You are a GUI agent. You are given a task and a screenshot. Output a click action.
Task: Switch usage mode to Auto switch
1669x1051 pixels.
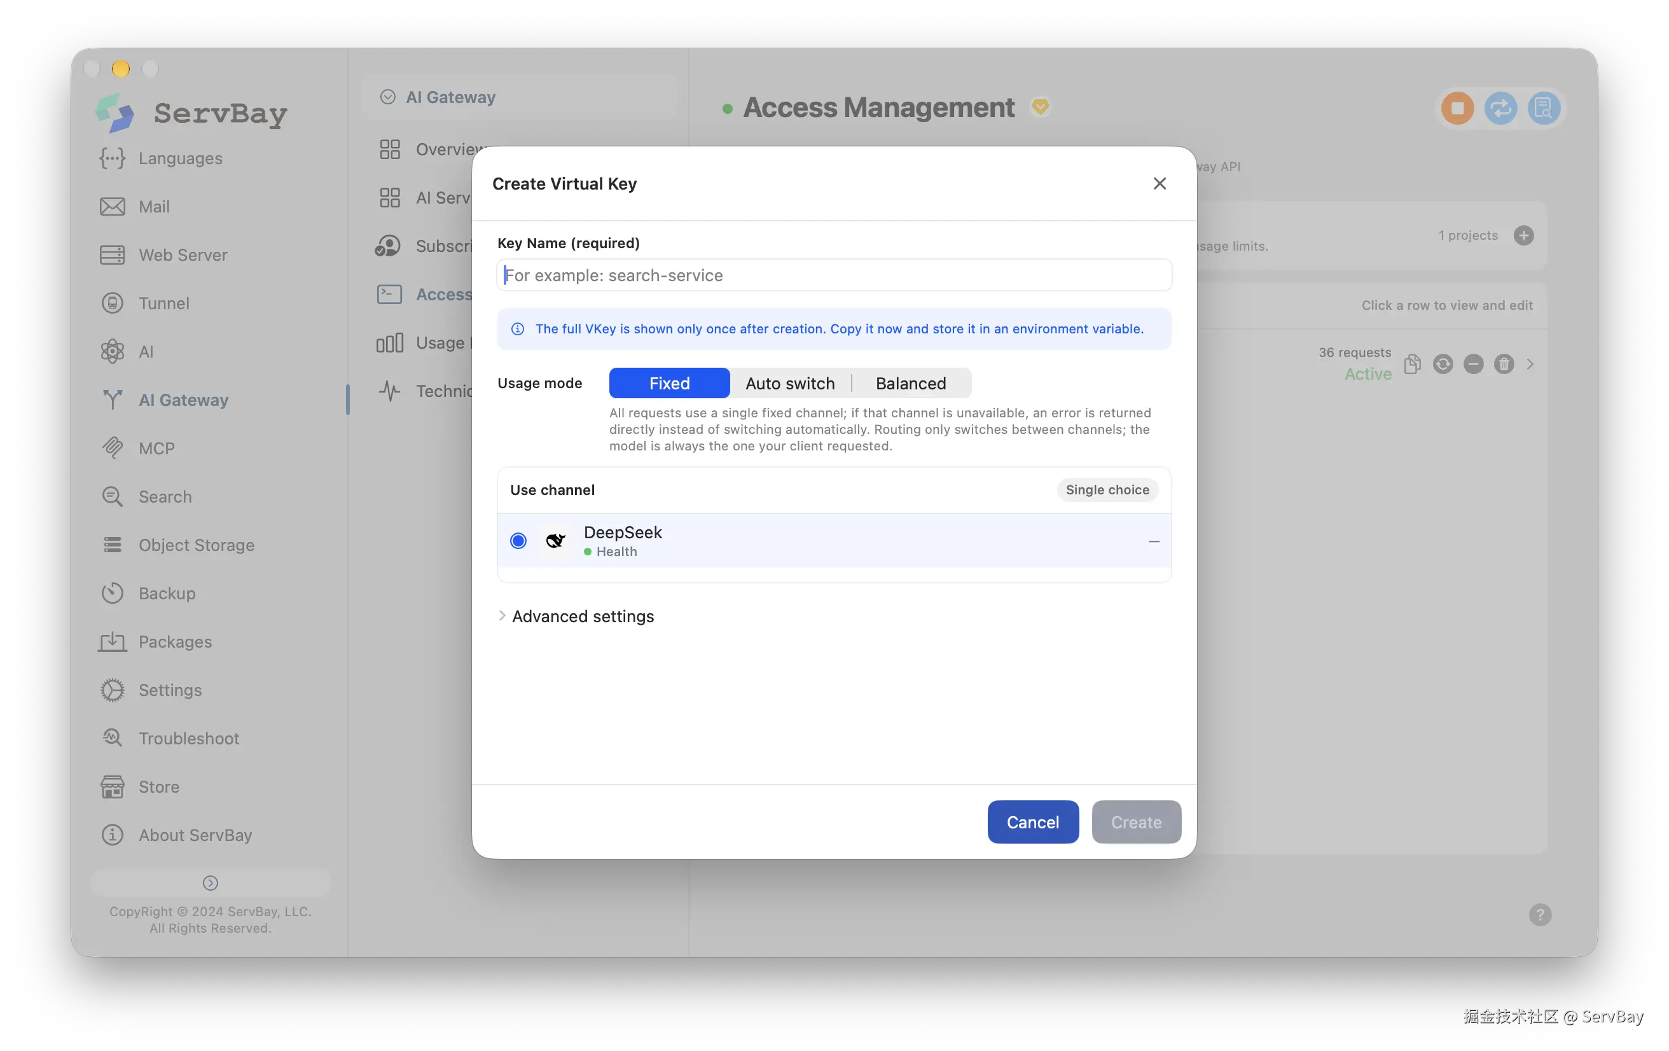pos(790,384)
